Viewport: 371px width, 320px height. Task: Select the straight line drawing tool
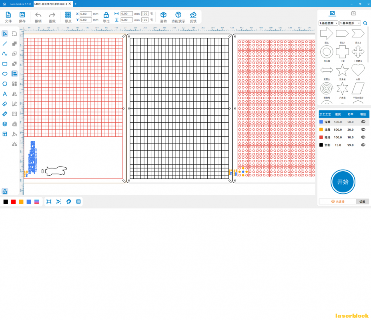coord(5,44)
